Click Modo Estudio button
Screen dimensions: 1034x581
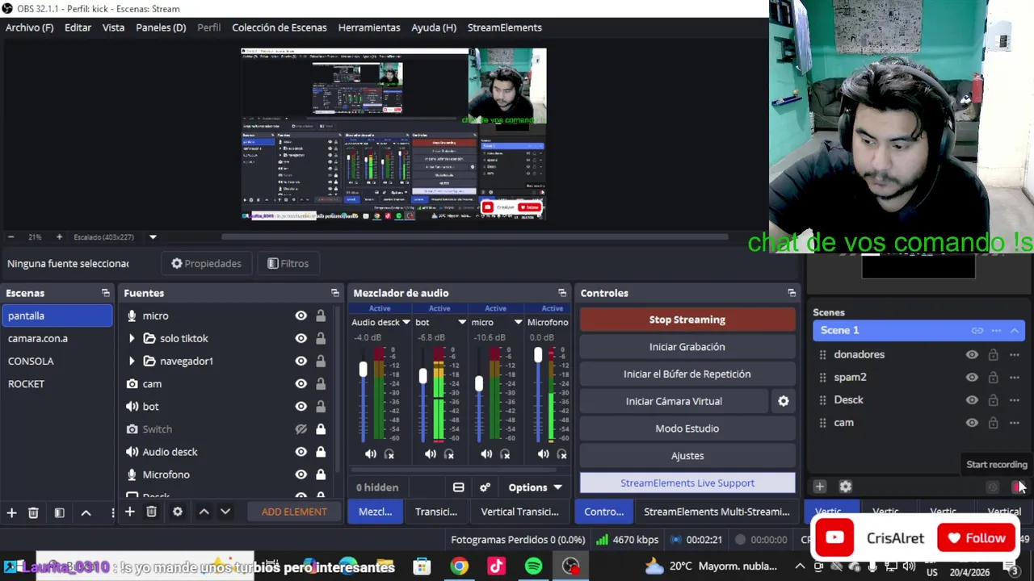click(687, 428)
